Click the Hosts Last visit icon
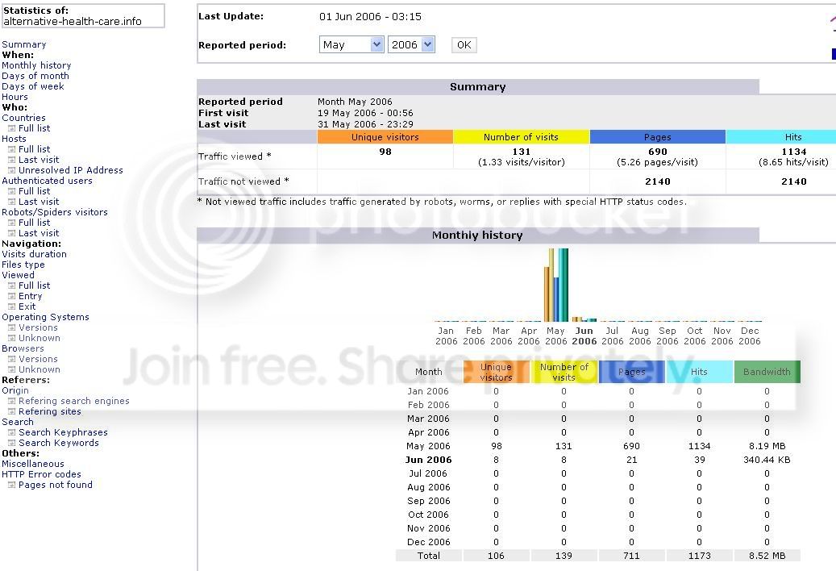Image resolution: width=836 pixels, height=571 pixels. pyautogui.click(x=11, y=160)
